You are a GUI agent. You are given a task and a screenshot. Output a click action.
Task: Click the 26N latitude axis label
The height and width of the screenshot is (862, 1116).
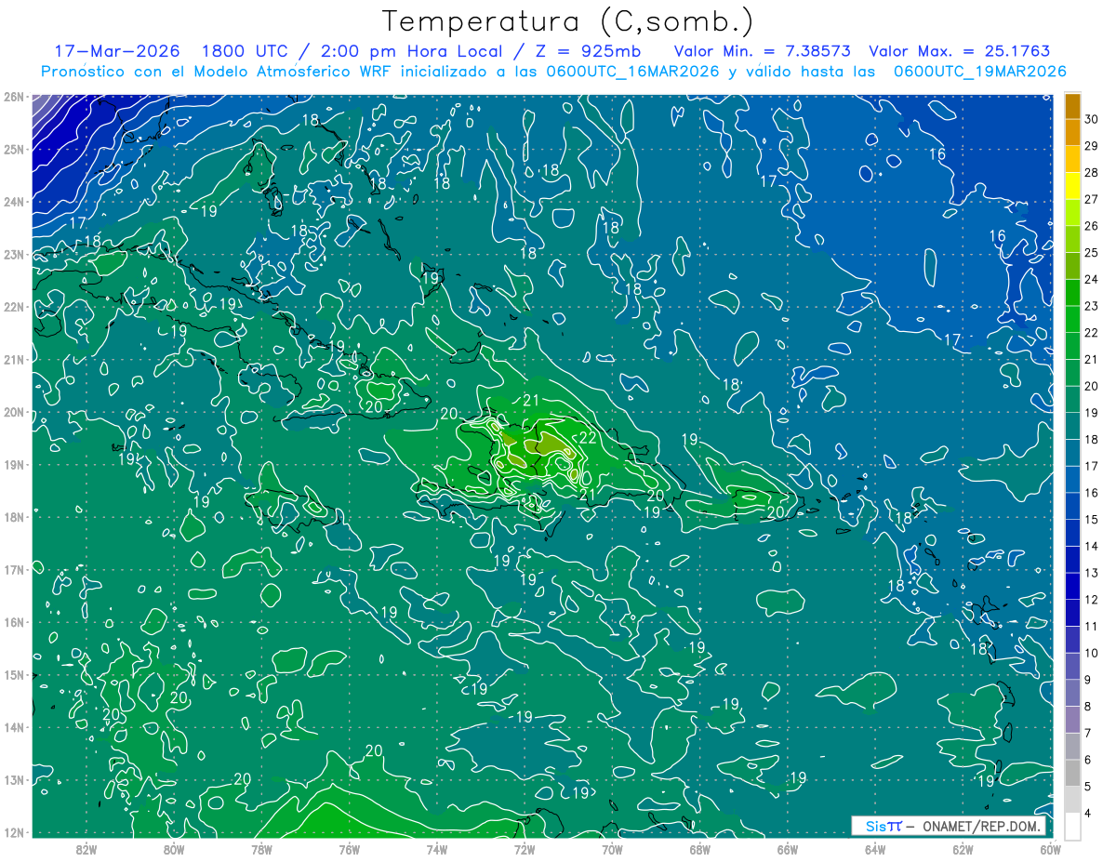click(x=14, y=97)
